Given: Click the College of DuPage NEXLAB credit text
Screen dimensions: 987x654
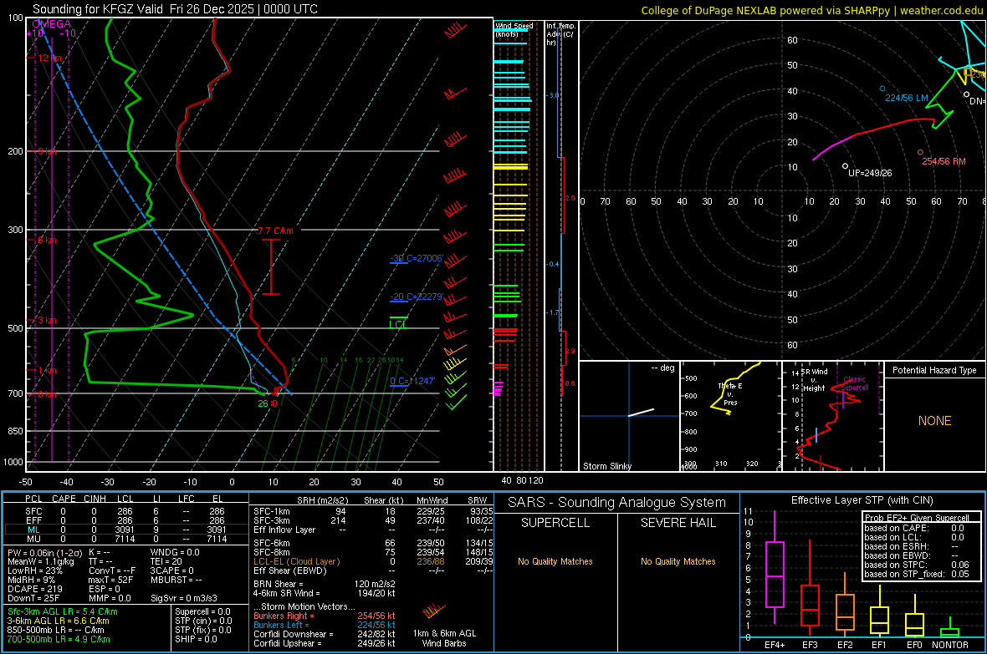Looking at the screenshot, I should pos(812,10).
